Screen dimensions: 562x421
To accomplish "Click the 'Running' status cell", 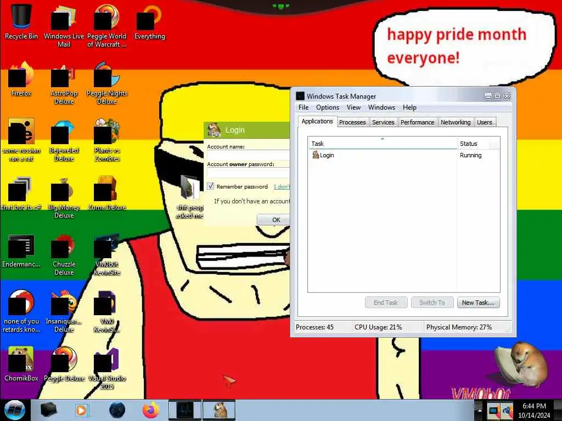I will coord(470,155).
